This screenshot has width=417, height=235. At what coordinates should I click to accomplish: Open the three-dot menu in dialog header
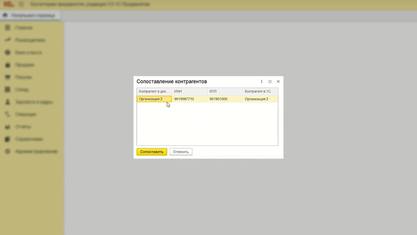coord(261,82)
